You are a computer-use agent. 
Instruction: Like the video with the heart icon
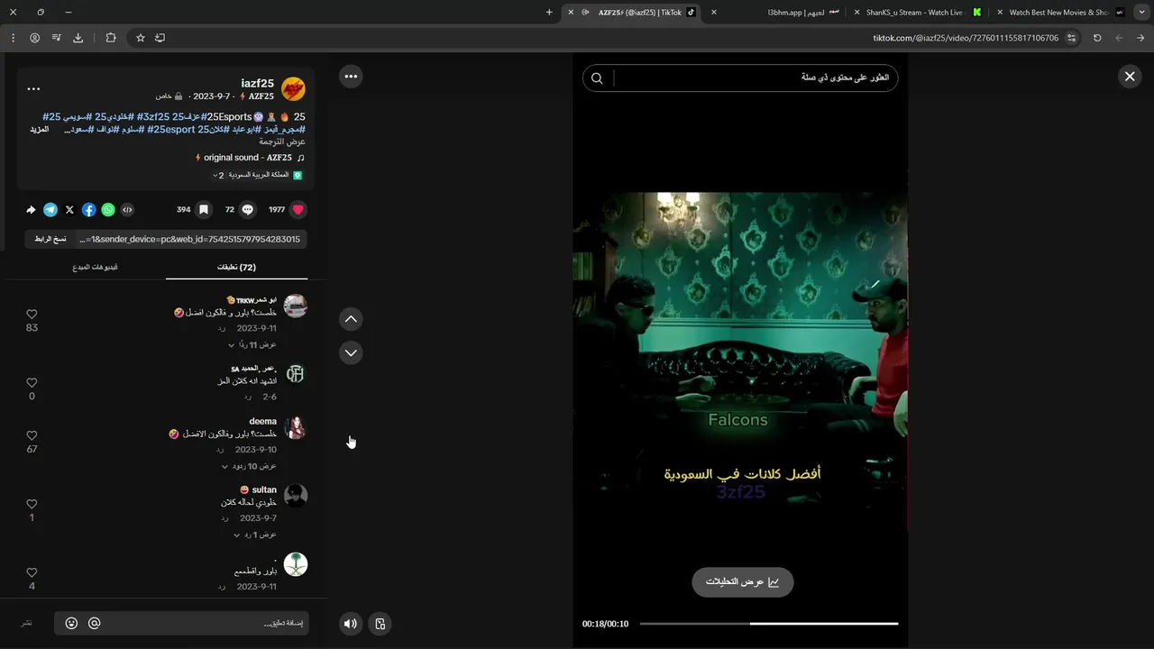pos(298,209)
